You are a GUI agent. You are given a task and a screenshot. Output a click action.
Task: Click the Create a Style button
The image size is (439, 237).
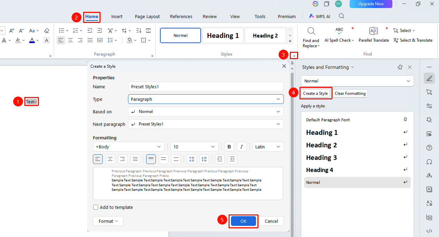(x=316, y=93)
